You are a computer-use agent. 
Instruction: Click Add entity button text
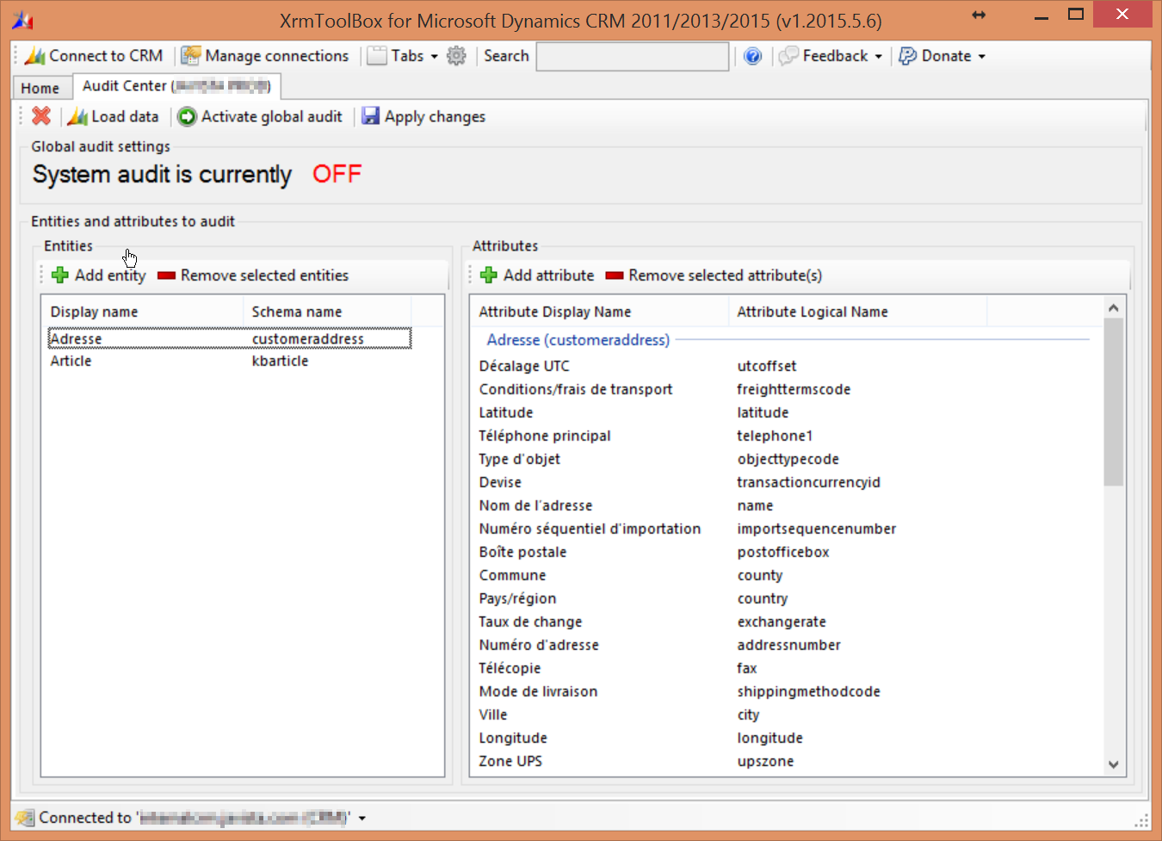[110, 275]
